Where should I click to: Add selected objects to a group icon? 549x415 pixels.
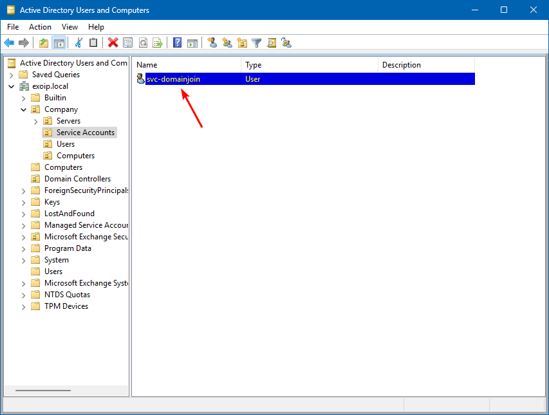tap(286, 43)
